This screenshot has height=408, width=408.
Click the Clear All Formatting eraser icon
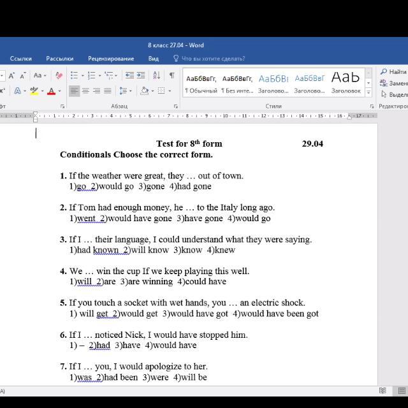coord(59,75)
